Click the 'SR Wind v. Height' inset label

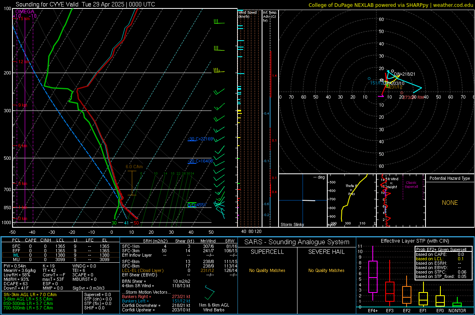point(392,183)
